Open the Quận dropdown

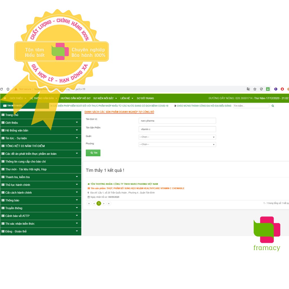177,137
